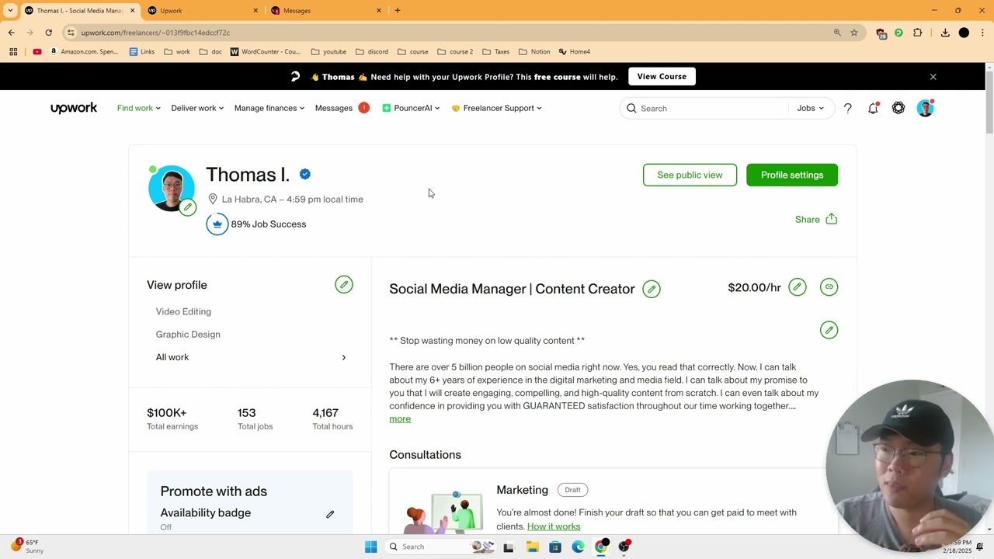Open the Taxes bookmarks folder

coord(495,52)
